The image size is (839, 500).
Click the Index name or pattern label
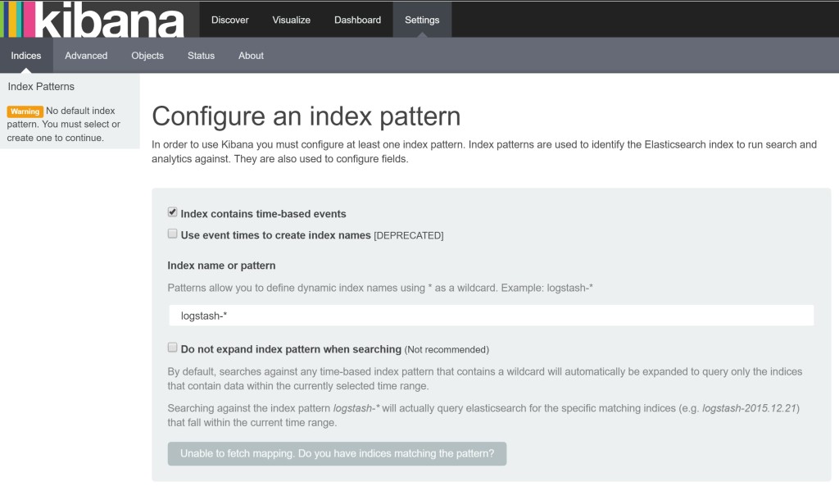click(221, 266)
